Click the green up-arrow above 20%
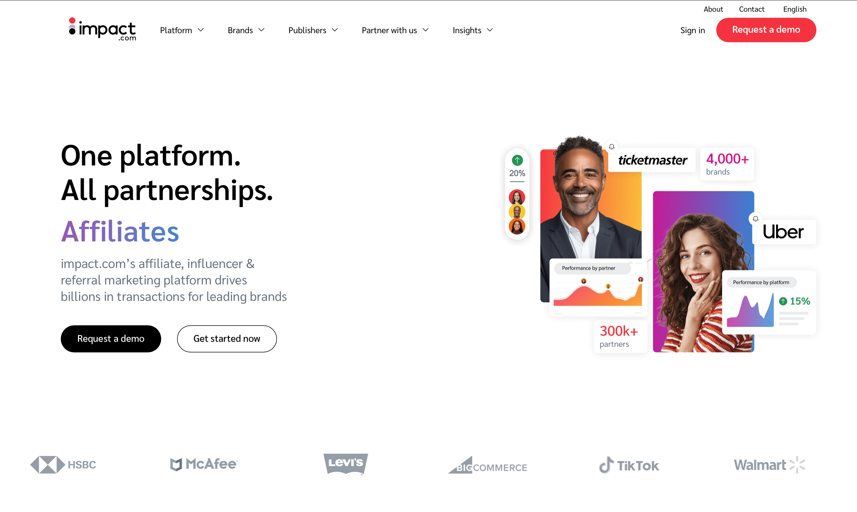 click(x=517, y=160)
